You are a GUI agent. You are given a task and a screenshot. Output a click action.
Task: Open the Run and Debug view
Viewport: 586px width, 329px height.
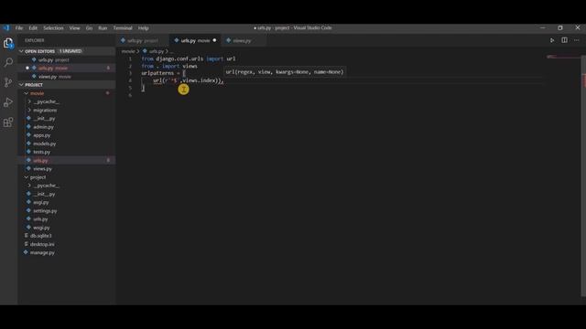[x=8, y=102]
